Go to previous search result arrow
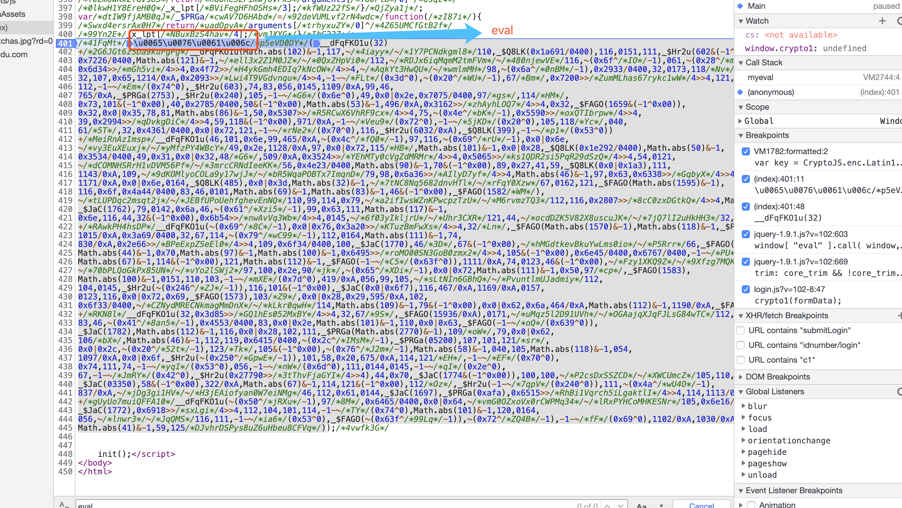 pos(607,506)
